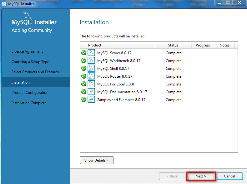Go to License Agreement step

27,51
